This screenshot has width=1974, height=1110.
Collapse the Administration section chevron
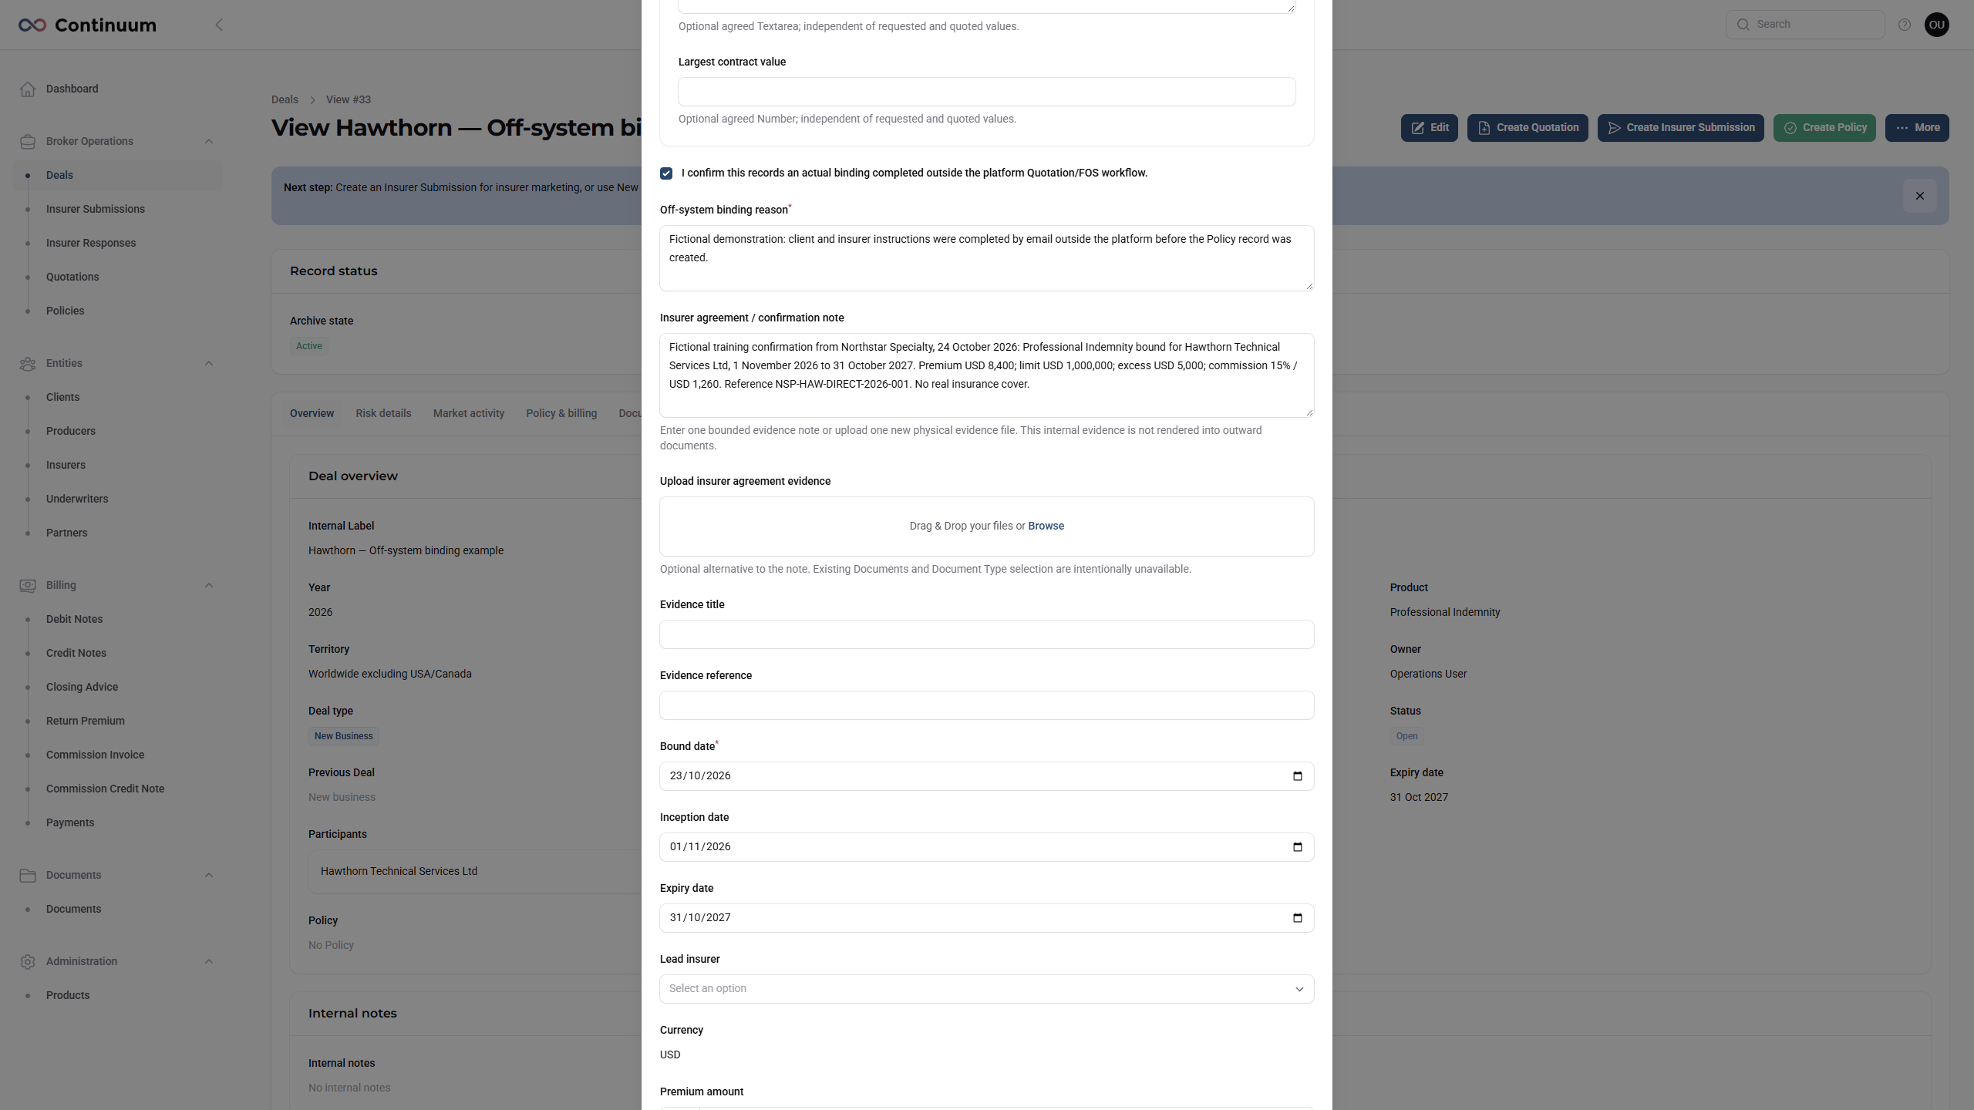tap(209, 962)
